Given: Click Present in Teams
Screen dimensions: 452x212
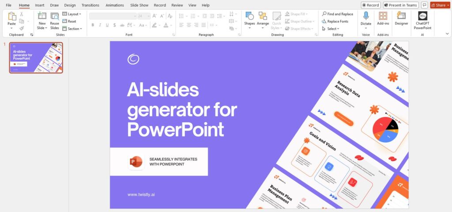Looking at the screenshot, I should coord(400,5).
